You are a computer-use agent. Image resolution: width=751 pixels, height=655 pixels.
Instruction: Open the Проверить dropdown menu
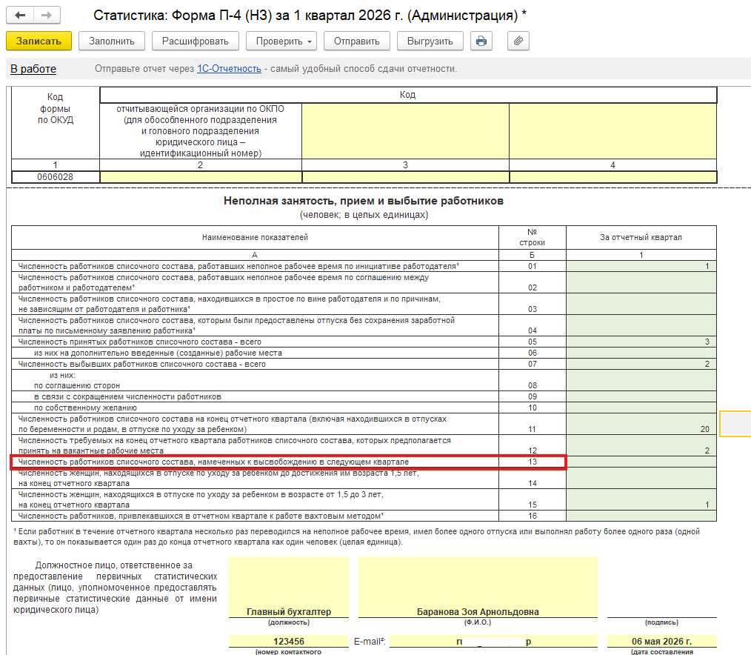click(283, 41)
